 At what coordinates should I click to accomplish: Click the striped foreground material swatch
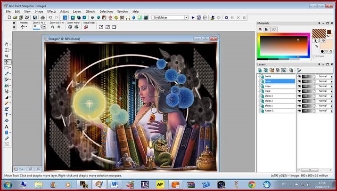coord(319,34)
